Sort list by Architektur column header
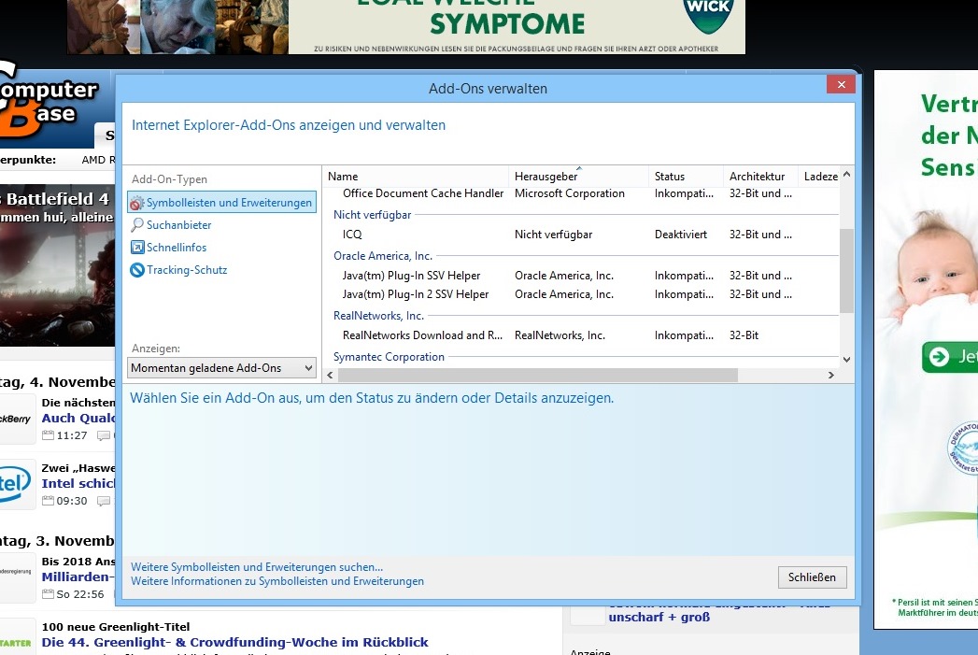Viewport: 978px width, 655px height. point(760,177)
